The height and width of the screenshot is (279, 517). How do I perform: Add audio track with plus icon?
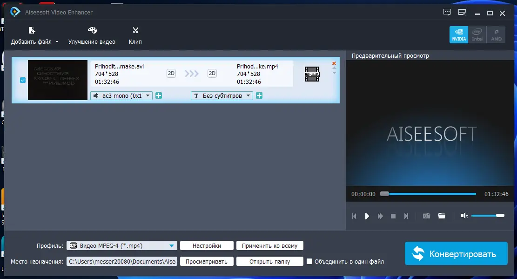click(159, 96)
